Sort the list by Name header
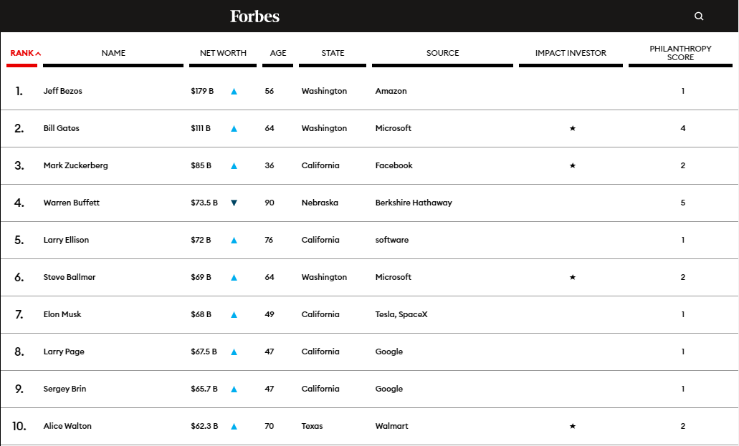Image resolution: width=739 pixels, height=446 pixels. [x=113, y=53]
